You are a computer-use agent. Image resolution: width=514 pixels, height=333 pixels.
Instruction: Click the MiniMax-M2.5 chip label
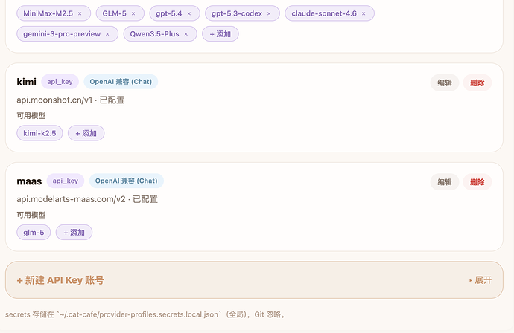(48, 13)
